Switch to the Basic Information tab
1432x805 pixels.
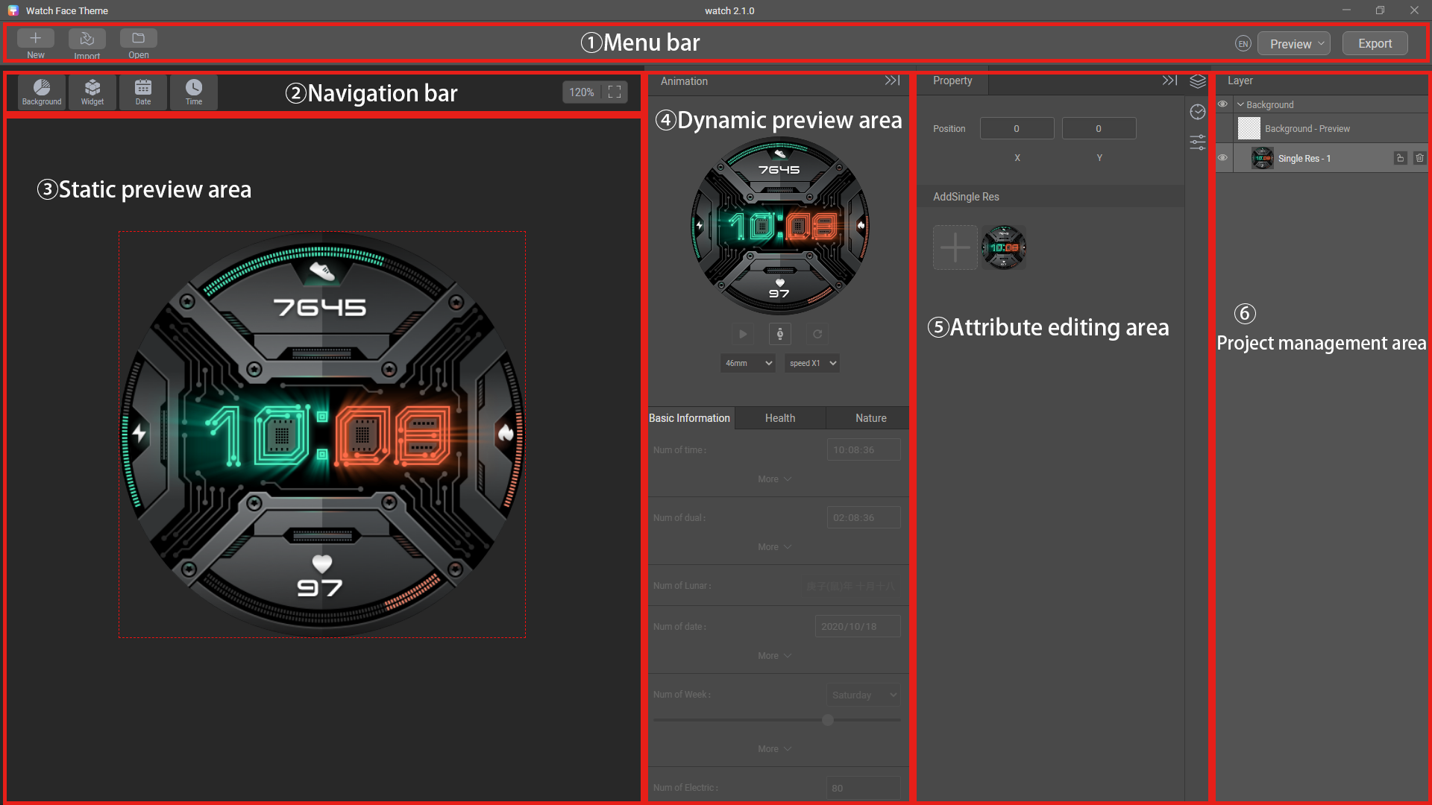click(x=690, y=418)
